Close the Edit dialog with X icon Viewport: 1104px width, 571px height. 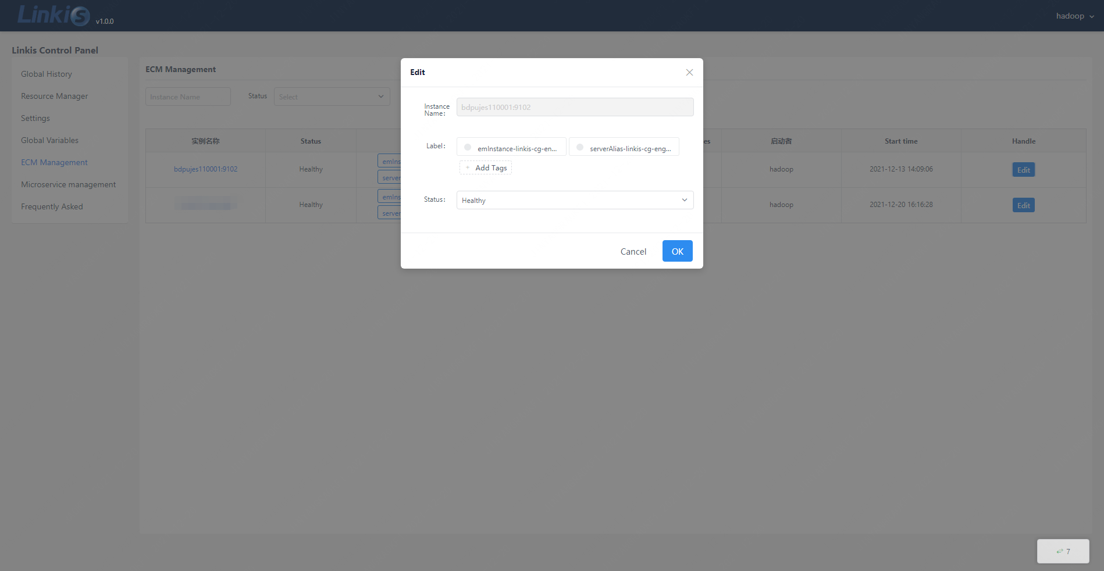pos(689,73)
